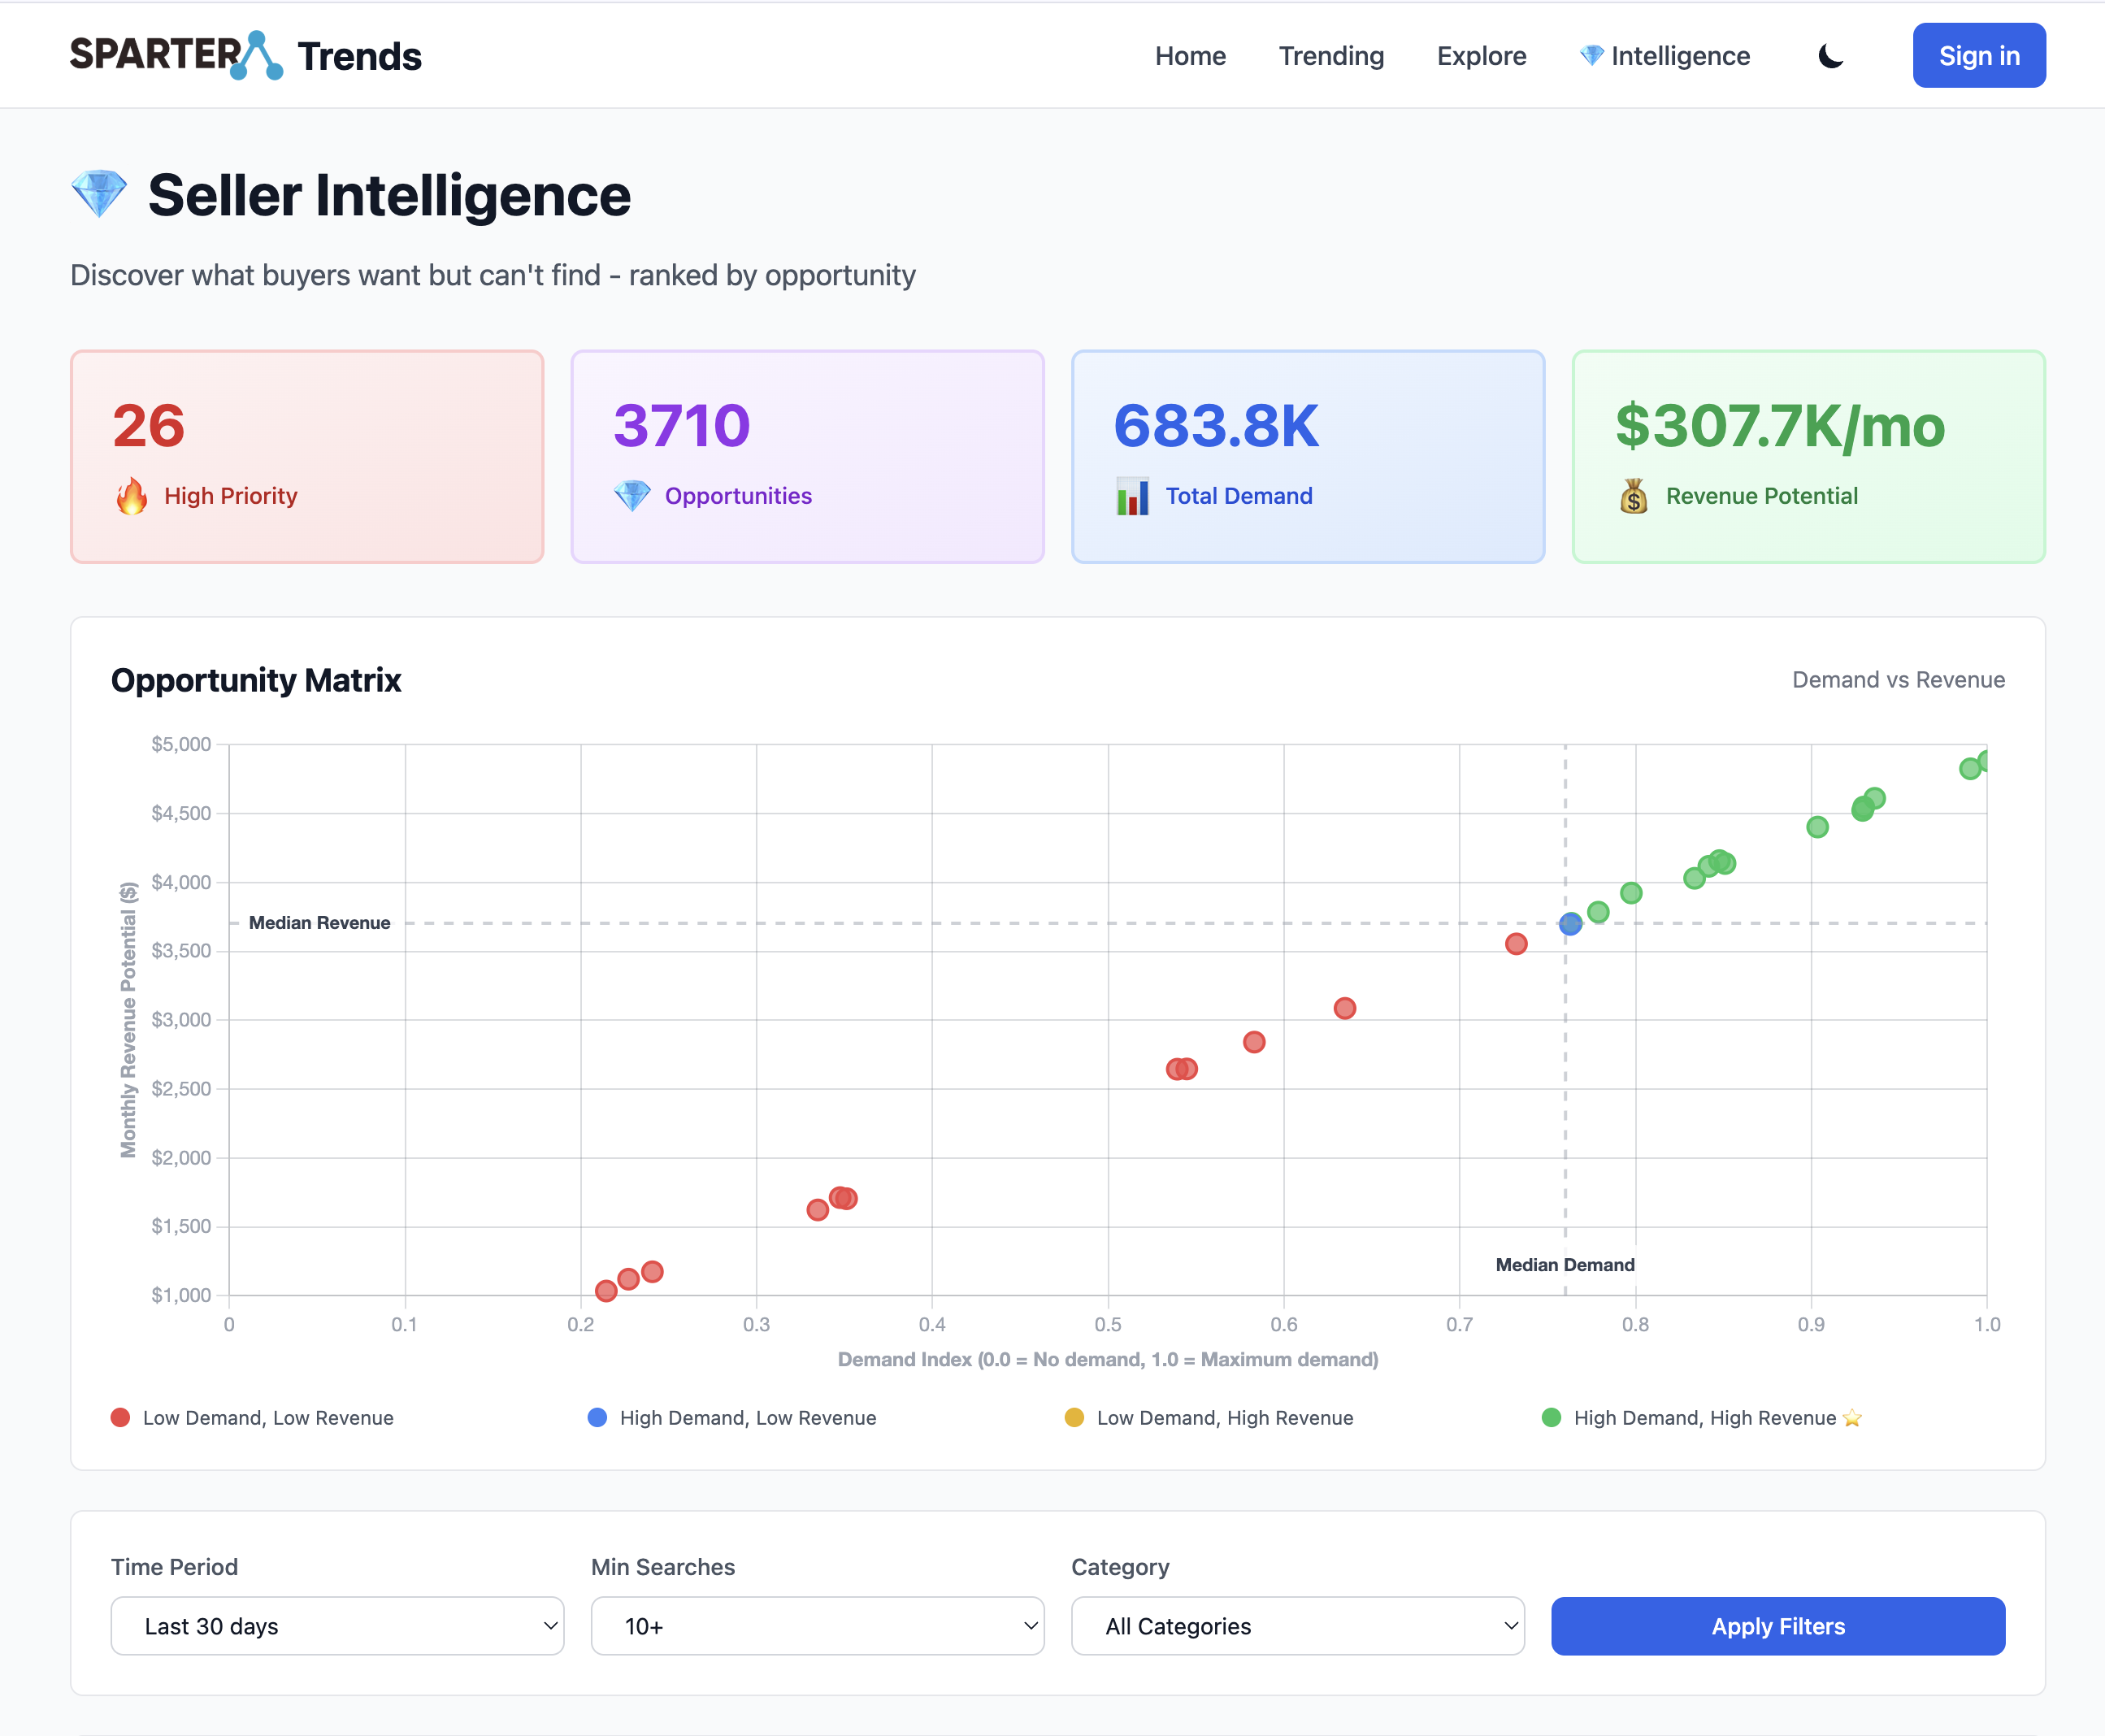Click the Sparter Trends logo
The width and height of the screenshot is (2105, 1736).
click(245, 55)
